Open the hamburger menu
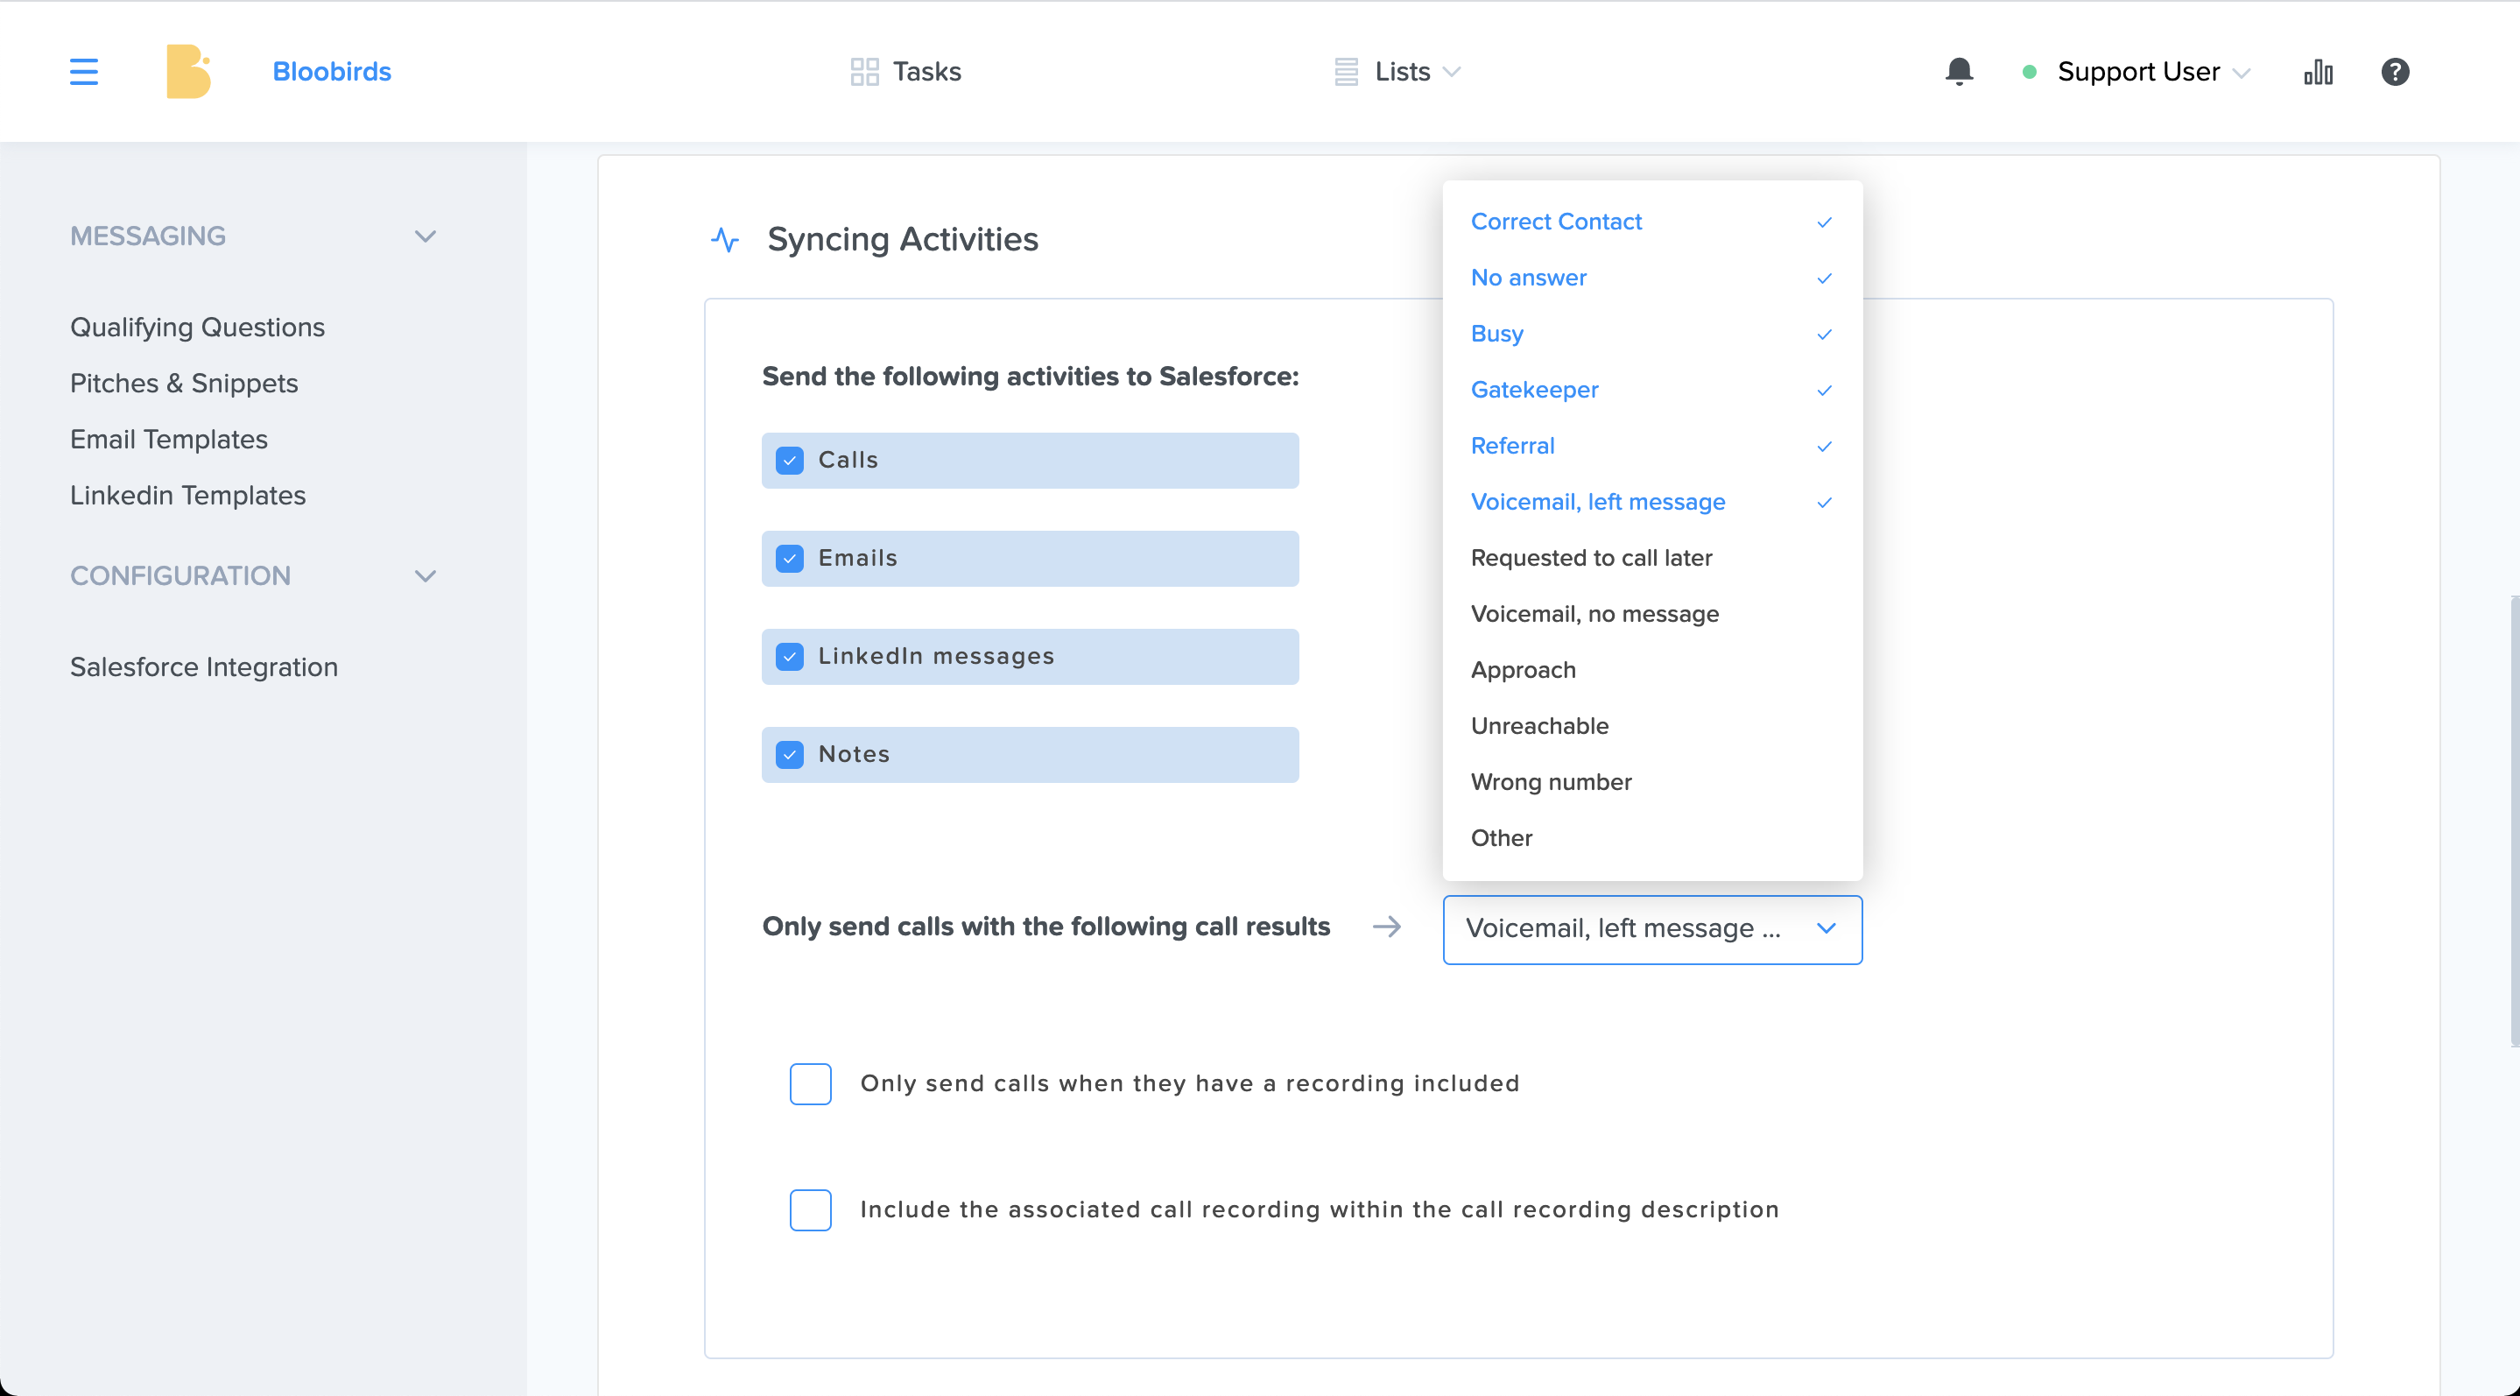 [84, 72]
